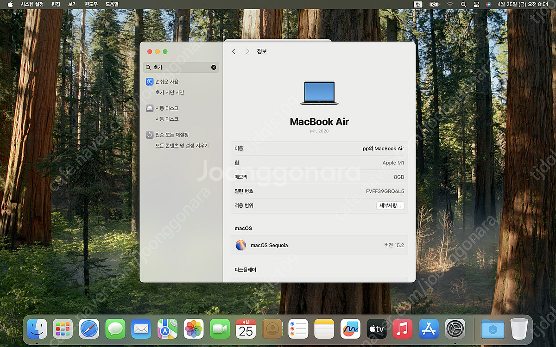Click the 버전 15.2 text
Screen dimensions: 556x347
[x=394, y=245]
